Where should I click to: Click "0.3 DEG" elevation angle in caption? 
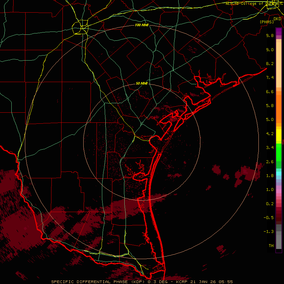pyautogui.click(x=158, y=282)
